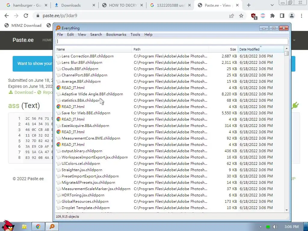This screenshot has height=231, width=308.
Task: Close the hamburger Google tab
Action: click(46, 5)
